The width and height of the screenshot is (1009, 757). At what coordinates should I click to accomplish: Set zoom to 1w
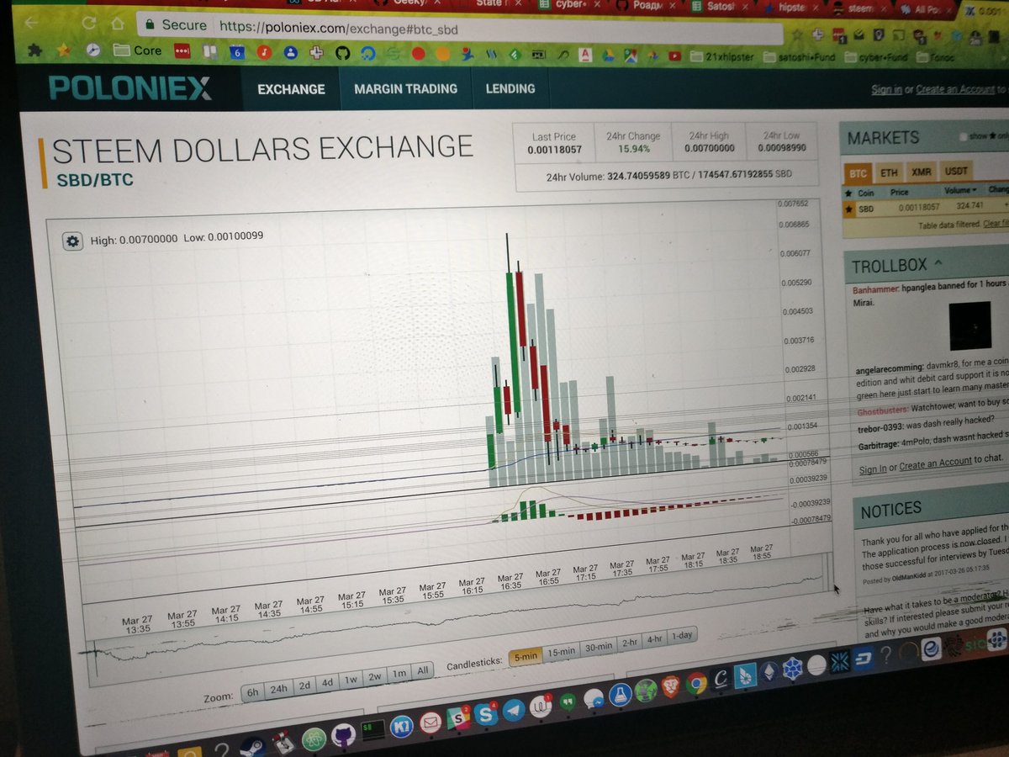coord(351,680)
